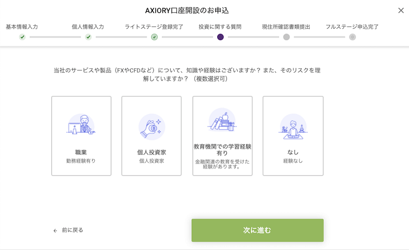Click the フルステージ申込完了 step label

(x=352, y=27)
